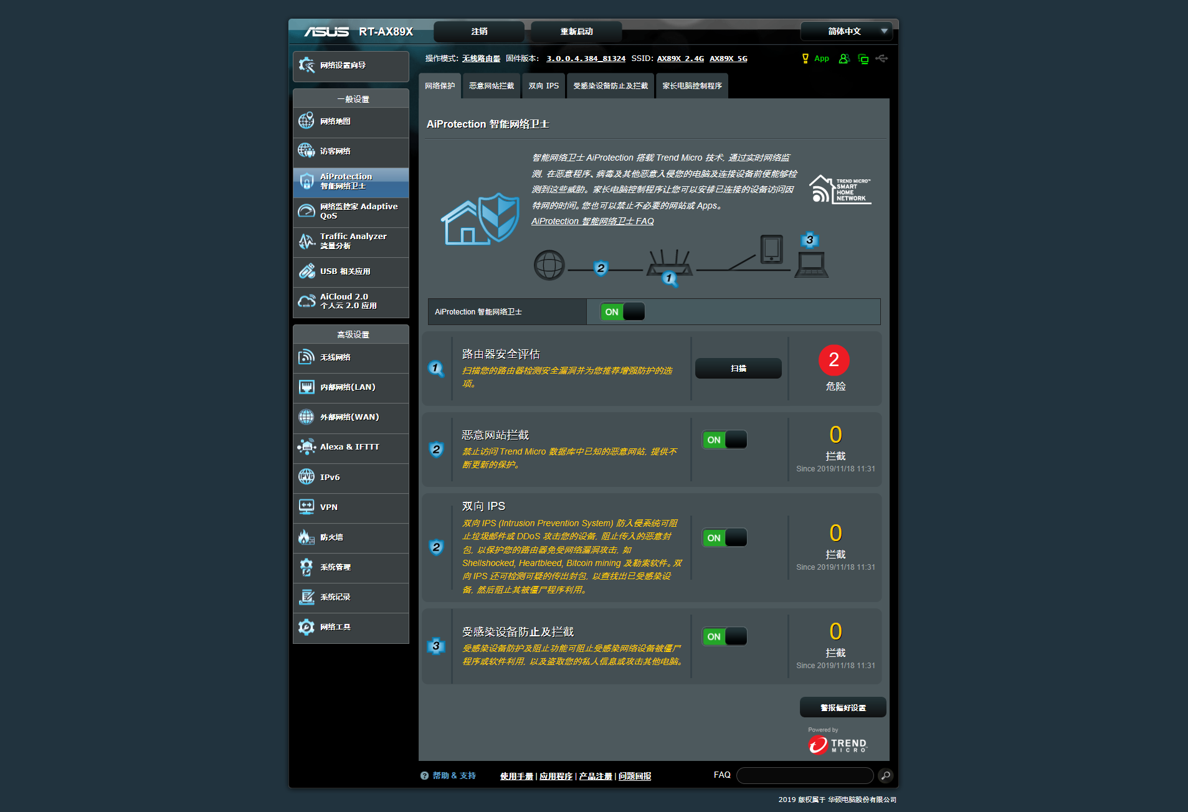The width and height of the screenshot is (1188, 812).
Task: Open the 应用程序 link in footer
Action: (556, 776)
